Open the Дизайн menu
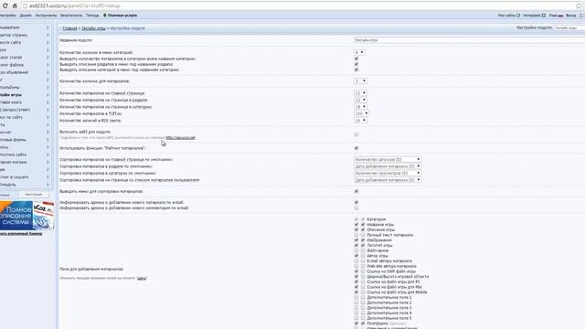Viewport: 585px width, 329px height. click(26, 16)
